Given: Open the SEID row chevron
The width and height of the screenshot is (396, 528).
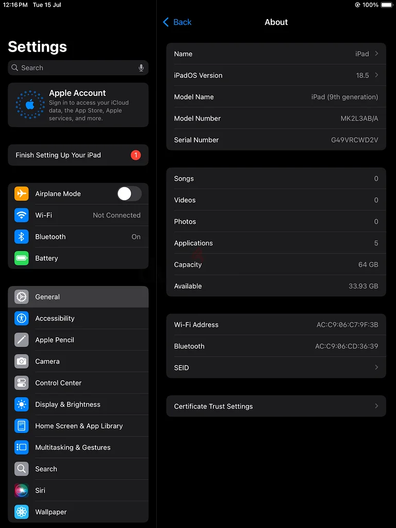Looking at the screenshot, I should [x=376, y=367].
